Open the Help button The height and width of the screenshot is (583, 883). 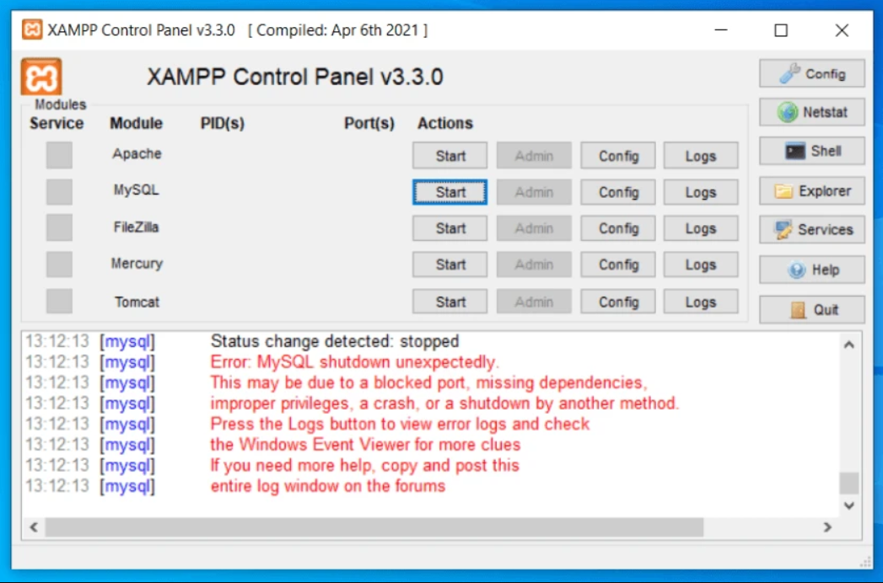pos(811,270)
